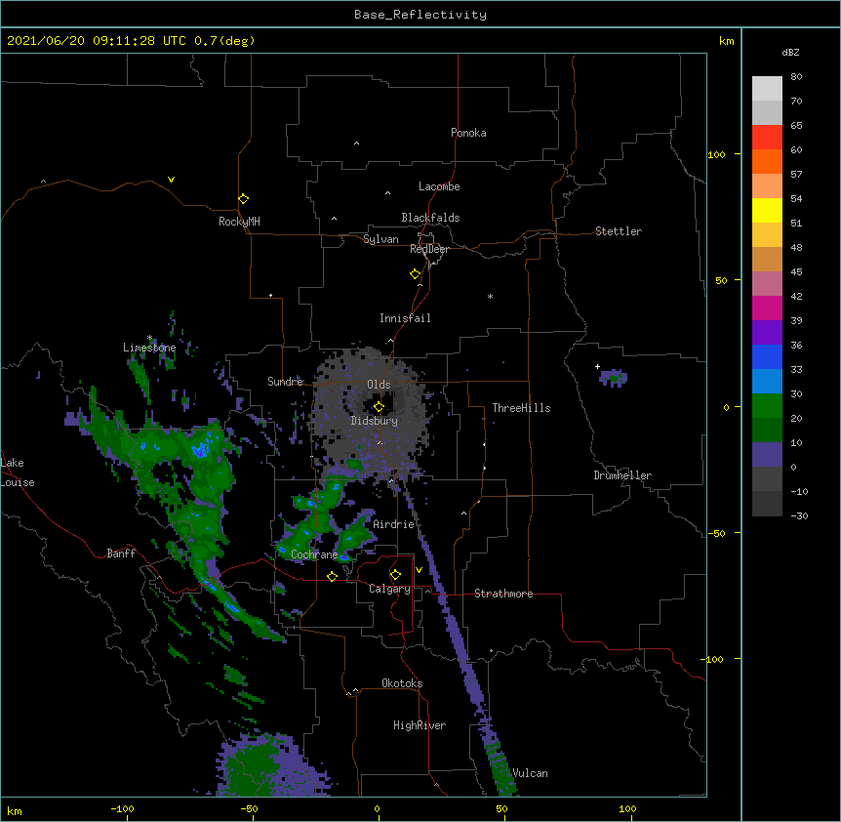Pick the orange 57-60 dBZ legend swatch

pyautogui.click(x=767, y=161)
